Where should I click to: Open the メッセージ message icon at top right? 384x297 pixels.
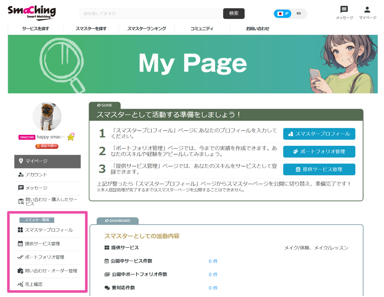[x=344, y=10]
